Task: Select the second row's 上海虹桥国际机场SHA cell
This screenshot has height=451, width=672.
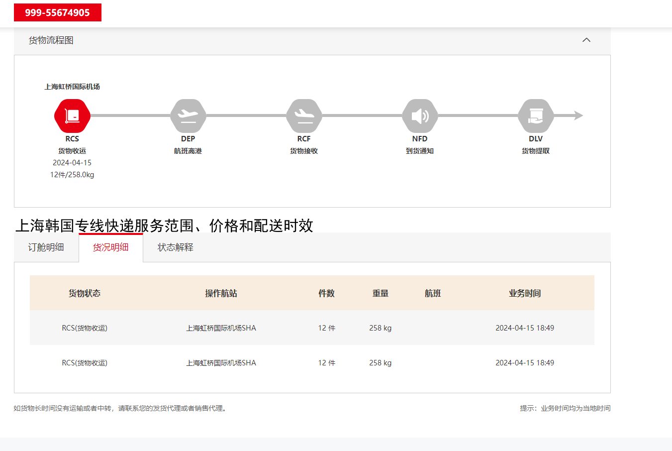Action: 221,363
